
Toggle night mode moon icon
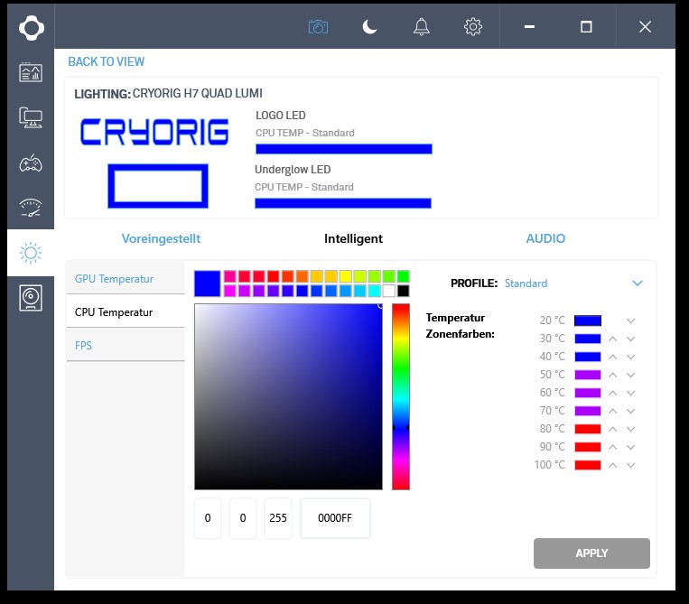click(x=369, y=27)
